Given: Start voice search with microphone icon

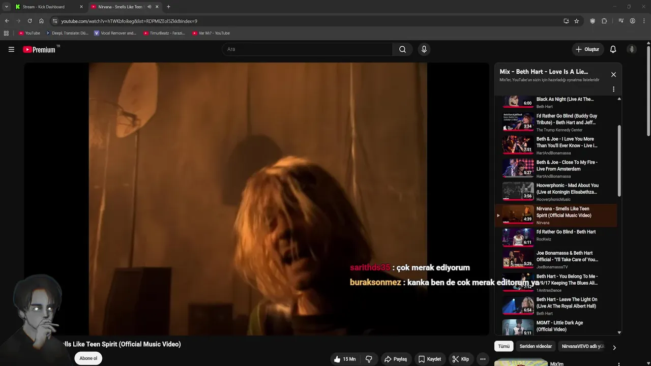Looking at the screenshot, I should pyautogui.click(x=424, y=49).
